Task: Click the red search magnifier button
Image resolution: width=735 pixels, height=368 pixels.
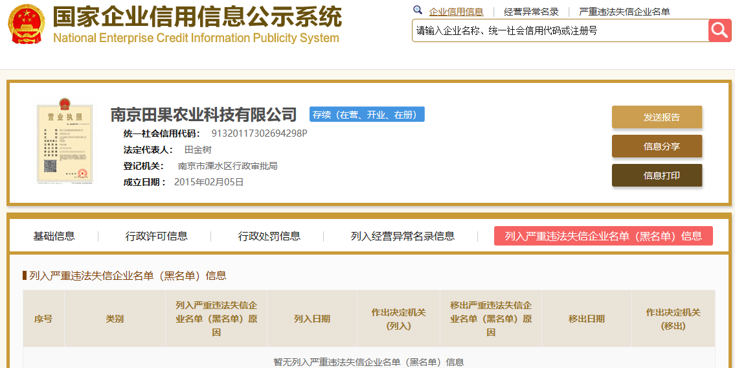Action: coord(719,30)
